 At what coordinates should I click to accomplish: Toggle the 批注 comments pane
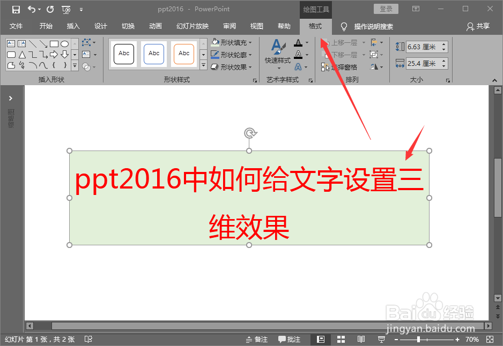(290, 339)
